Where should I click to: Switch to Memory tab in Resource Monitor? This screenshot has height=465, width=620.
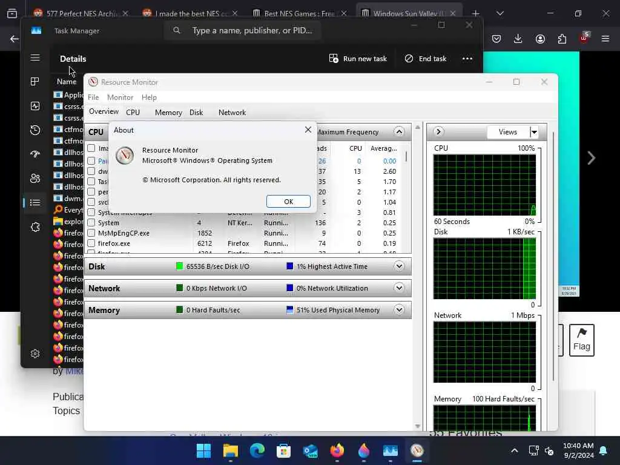(x=168, y=112)
